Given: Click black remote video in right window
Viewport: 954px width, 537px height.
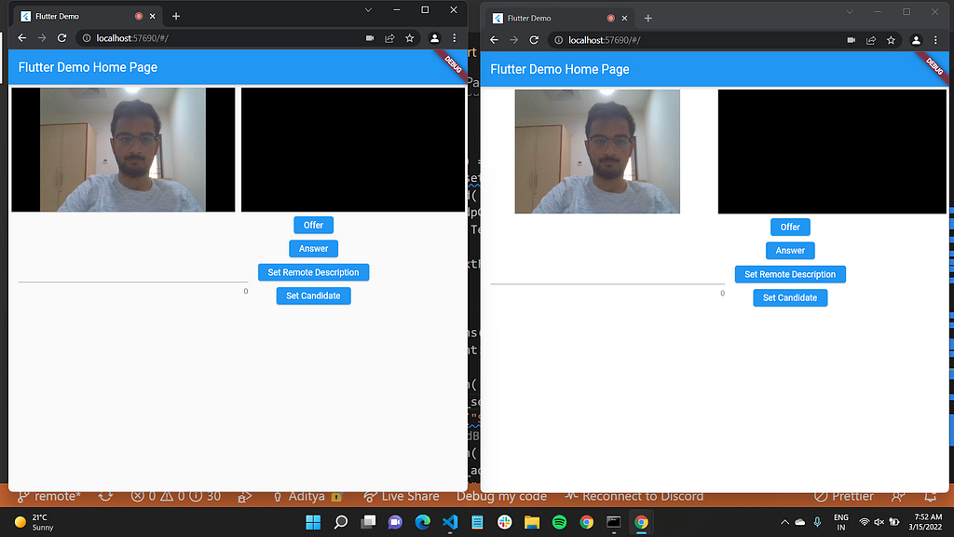Looking at the screenshot, I should 832,152.
